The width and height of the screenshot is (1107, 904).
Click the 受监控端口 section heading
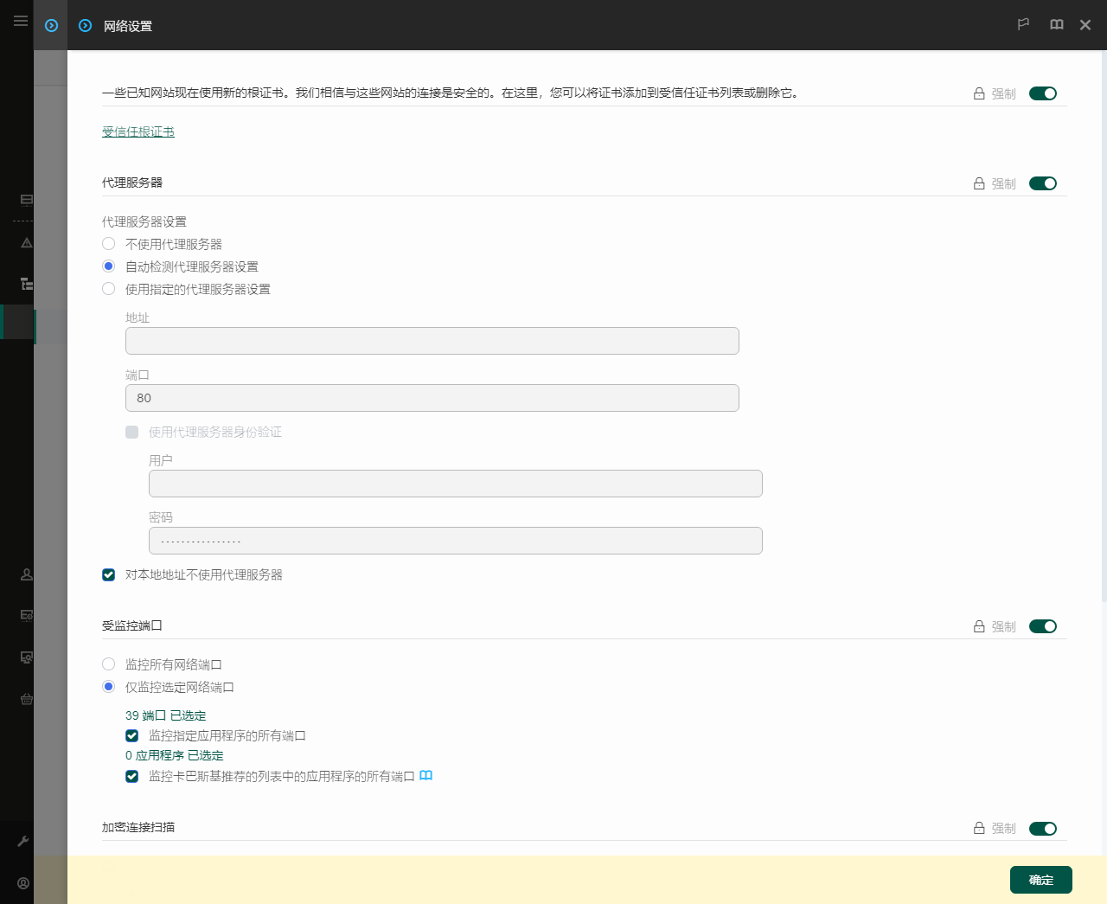pyautogui.click(x=132, y=625)
